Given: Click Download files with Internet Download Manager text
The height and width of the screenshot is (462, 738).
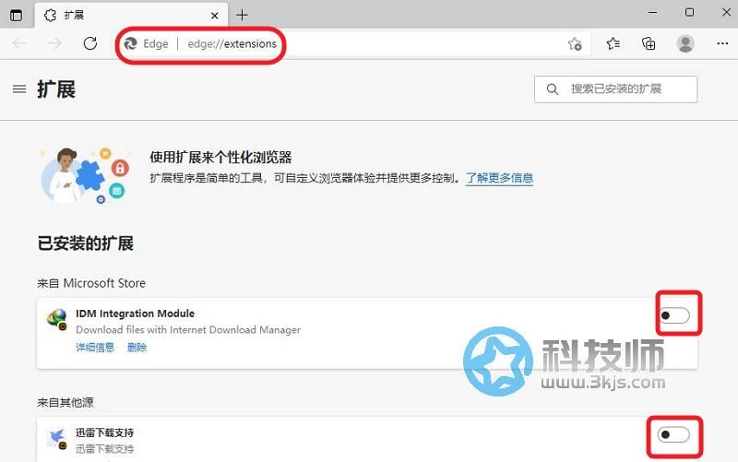Looking at the screenshot, I should pos(188,330).
